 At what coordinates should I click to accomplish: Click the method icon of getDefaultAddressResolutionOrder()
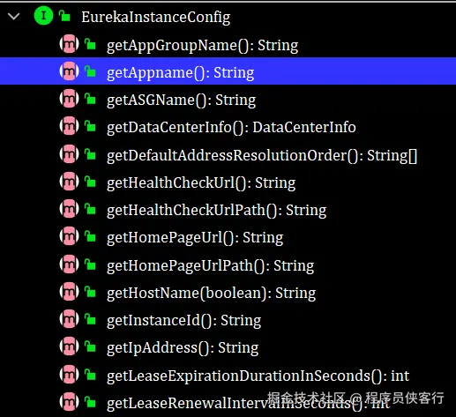pyautogui.click(x=69, y=153)
